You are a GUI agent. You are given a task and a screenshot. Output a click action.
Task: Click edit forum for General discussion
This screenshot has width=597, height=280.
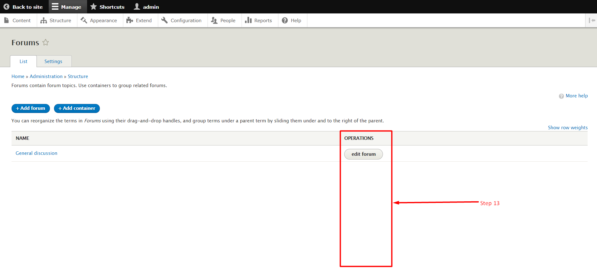click(x=363, y=154)
